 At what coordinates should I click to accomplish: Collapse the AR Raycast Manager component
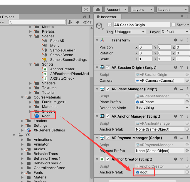[x=97, y=138]
